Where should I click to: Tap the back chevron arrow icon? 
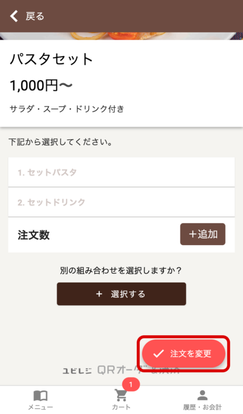pyautogui.click(x=14, y=16)
